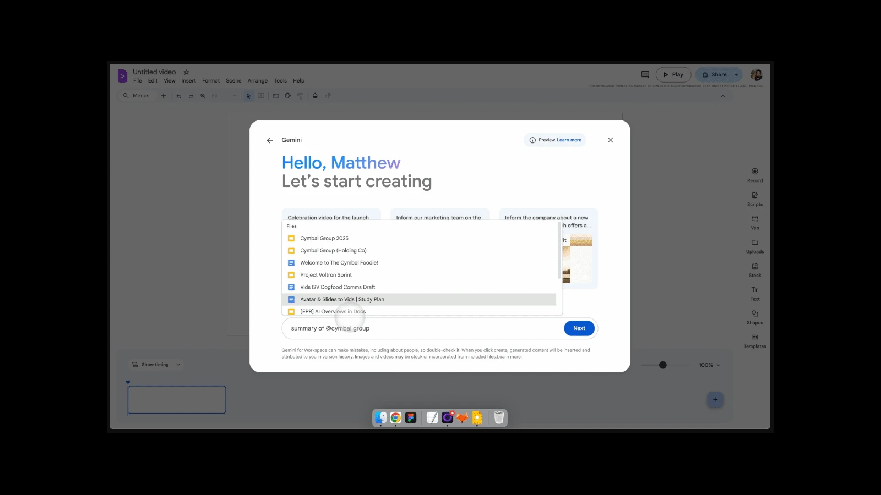Viewport: 881px width, 495px height.
Task: Click the Untitled video title
Action: point(154,72)
